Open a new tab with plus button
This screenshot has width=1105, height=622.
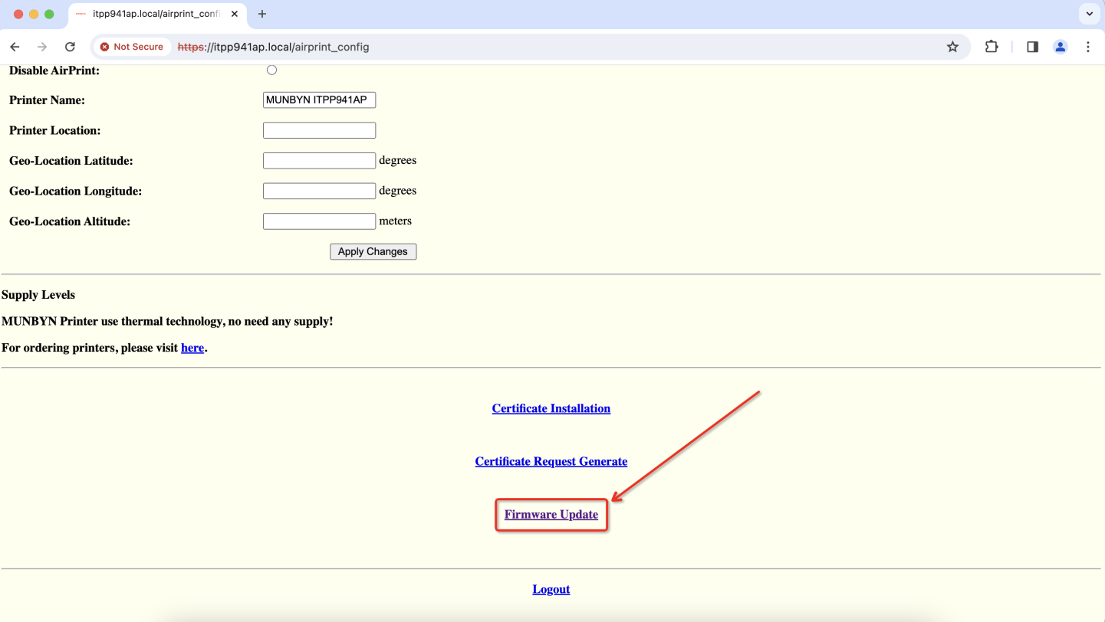262,14
